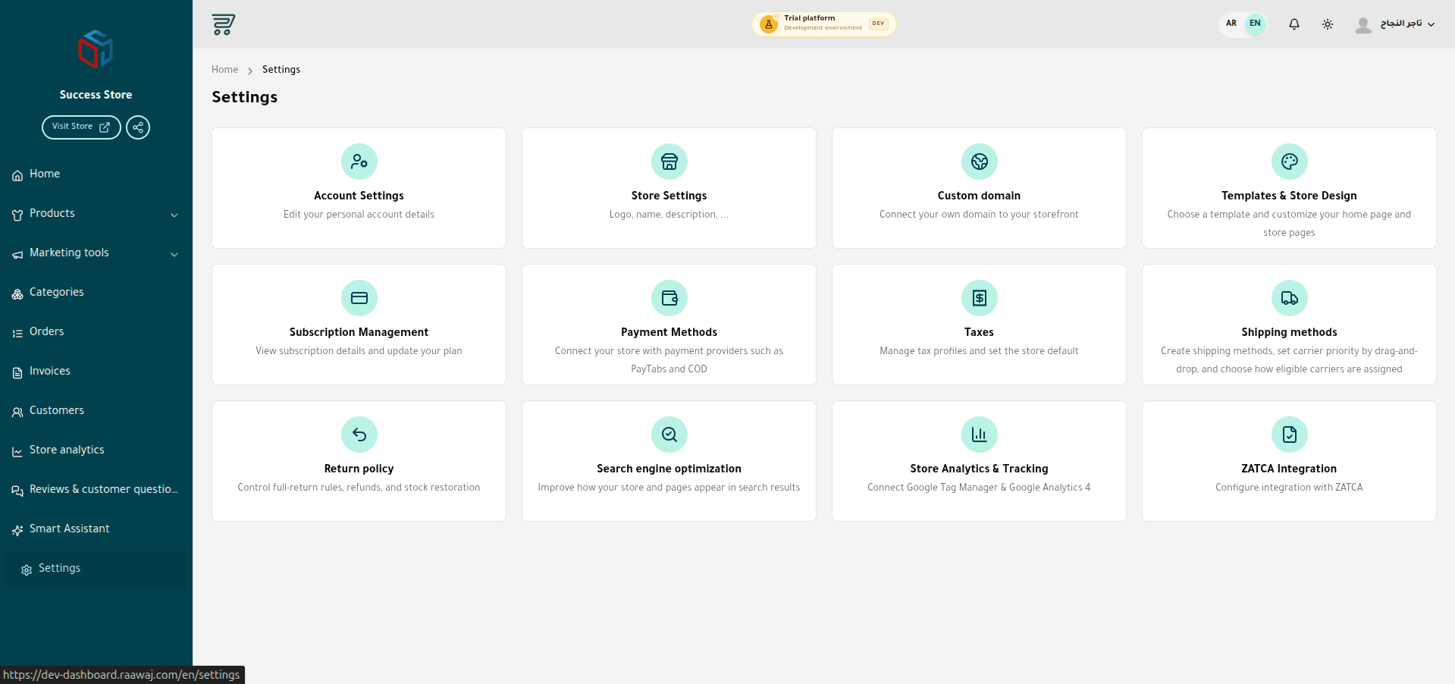1455x684 pixels.
Task: Click the Store Settings storefront icon
Action: pyautogui.click(x=669, y=162)
